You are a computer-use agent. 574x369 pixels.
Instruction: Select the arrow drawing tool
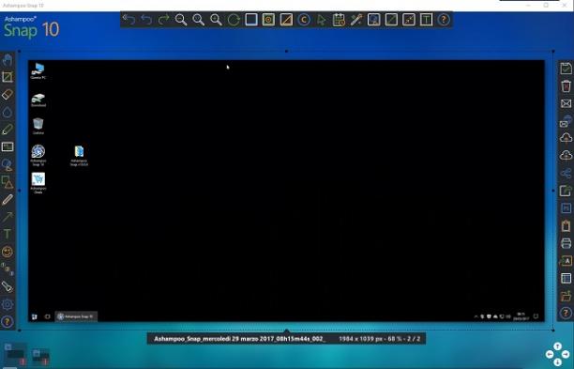click(x=8, y=217)
